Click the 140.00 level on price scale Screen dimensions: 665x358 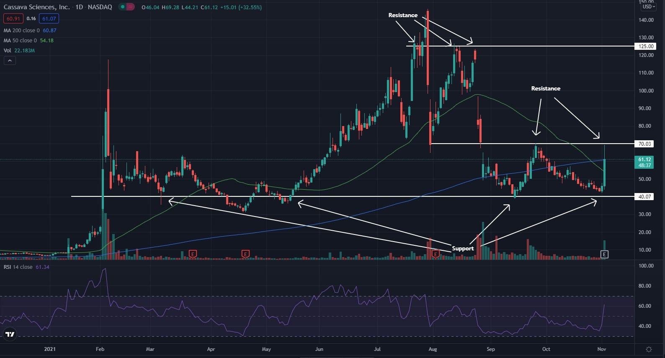[646, 20]
